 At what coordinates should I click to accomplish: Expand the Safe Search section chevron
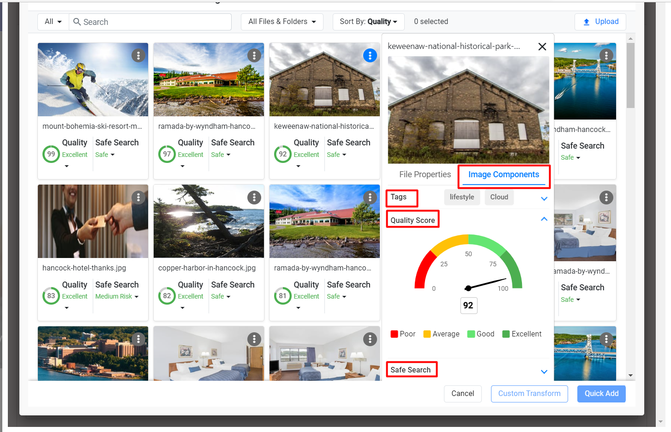(x=544, y=372)
